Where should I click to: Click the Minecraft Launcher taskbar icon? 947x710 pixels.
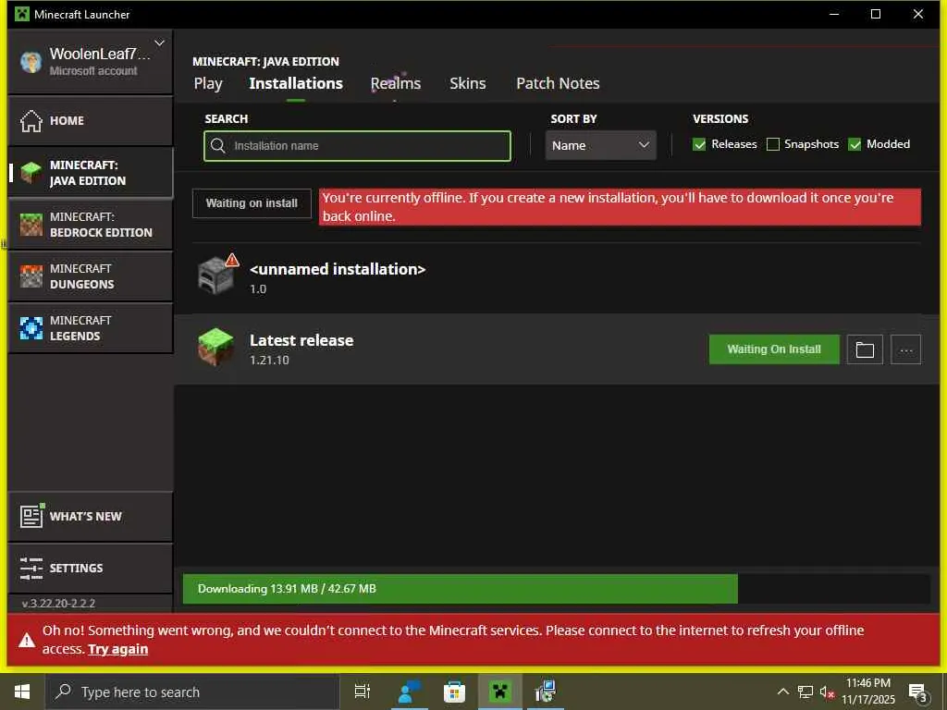coord(500,692)
